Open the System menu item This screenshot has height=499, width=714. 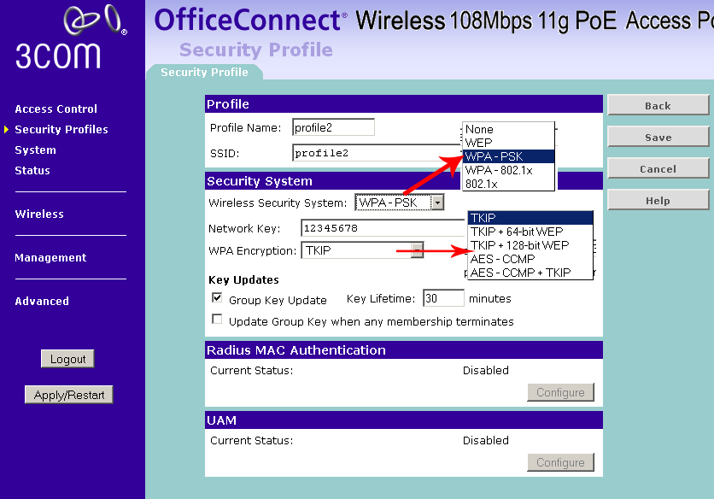tap(36, 150)
